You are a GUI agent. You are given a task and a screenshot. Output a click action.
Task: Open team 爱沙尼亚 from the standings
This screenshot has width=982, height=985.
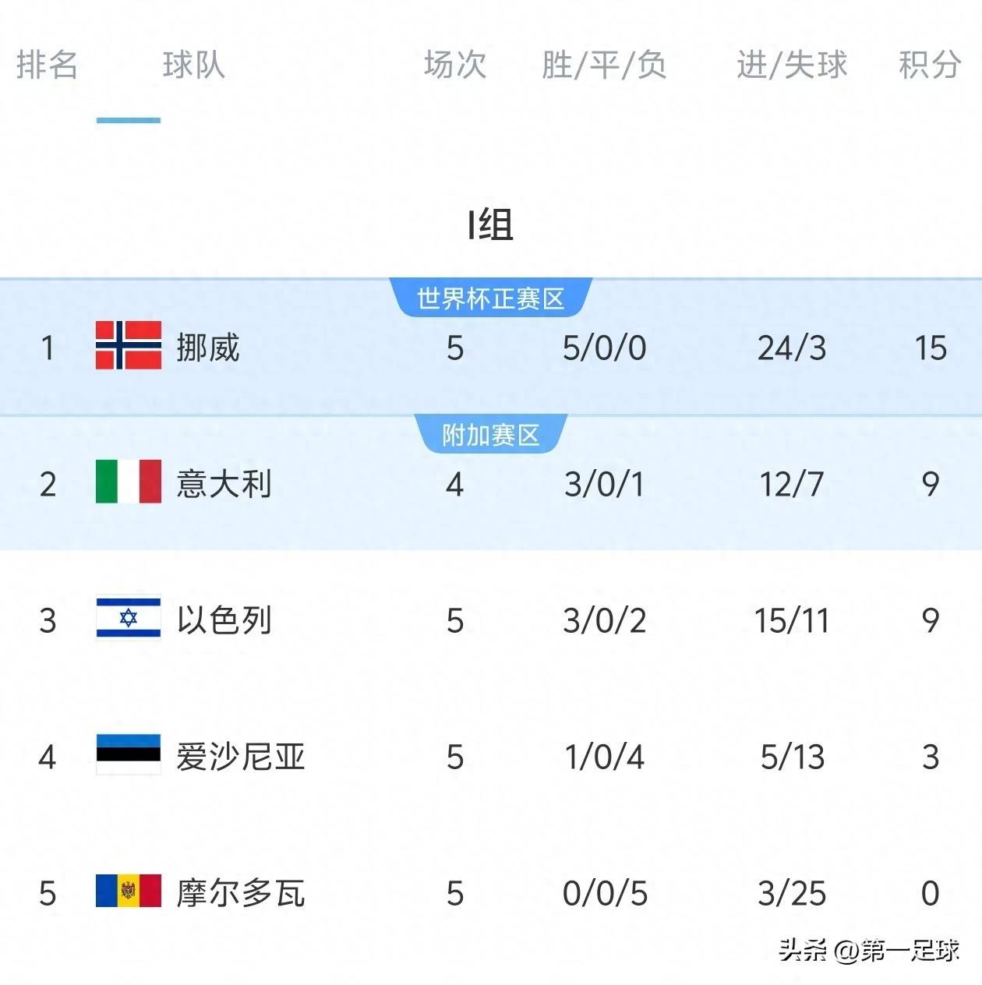[240, 757]
